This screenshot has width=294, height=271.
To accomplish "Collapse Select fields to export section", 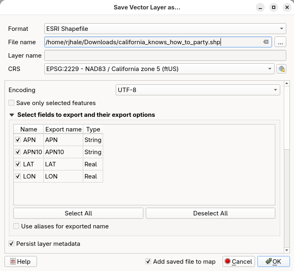I will (x=12, y=115).
